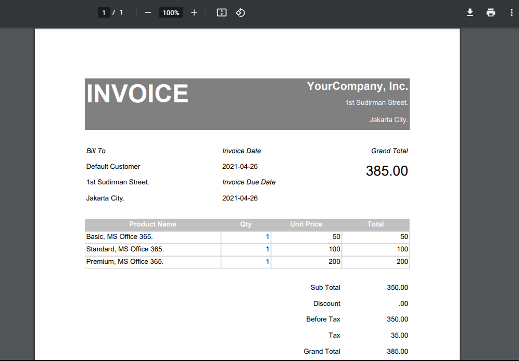Select the 100% zoom level field
The image size is (519, 361).
tap(171, 12)
